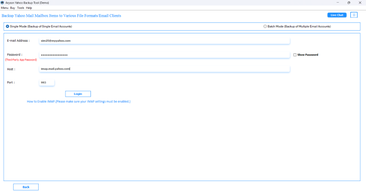The image size is (366, 192).
Task: Click the Aryson app icon in title bar
Action: tap(2, 3)
